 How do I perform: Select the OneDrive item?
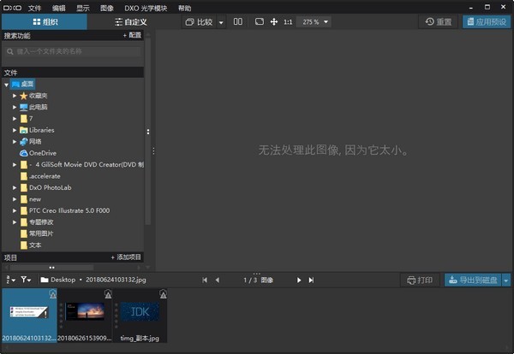[x=43, y=153]
